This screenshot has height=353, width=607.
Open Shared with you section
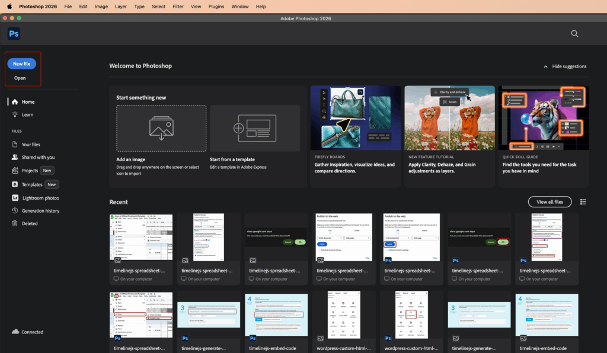click(x=38, y=158)
